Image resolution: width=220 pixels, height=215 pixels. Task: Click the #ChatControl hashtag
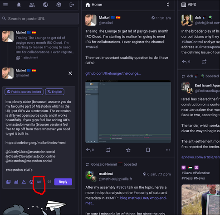(x=192, y=42)
